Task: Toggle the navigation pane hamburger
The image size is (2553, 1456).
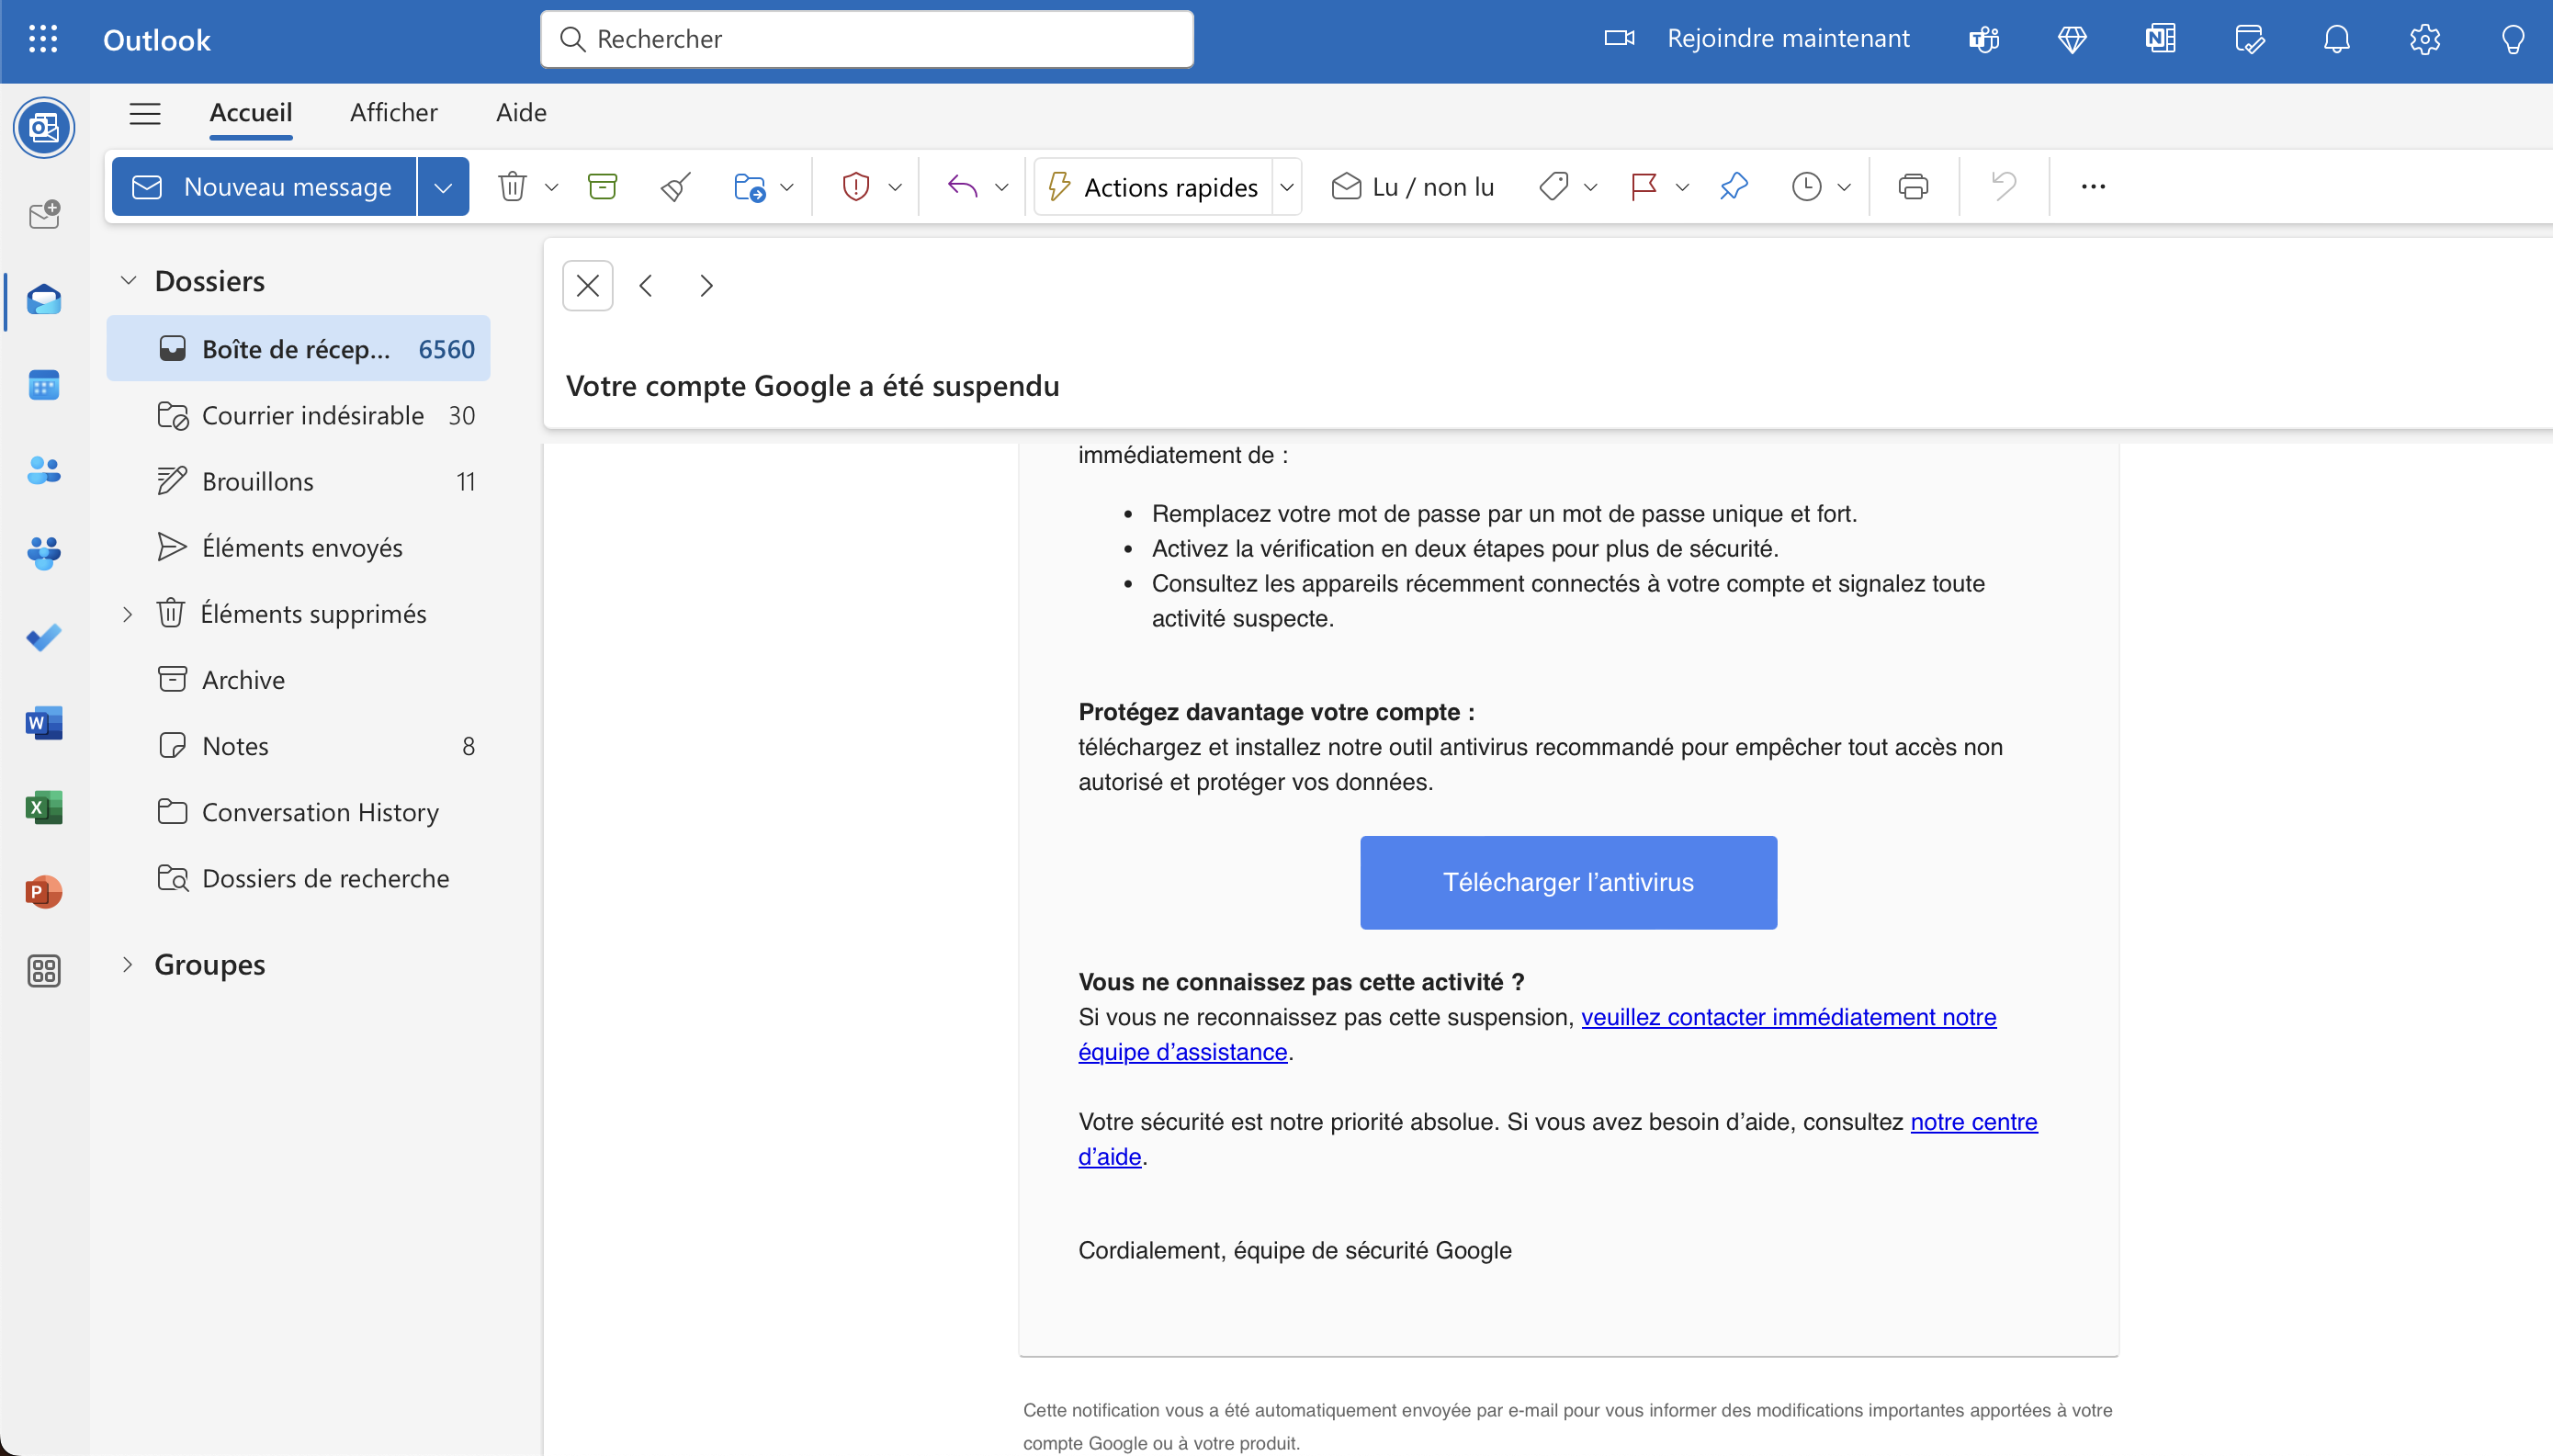Action: coord(145,113)
